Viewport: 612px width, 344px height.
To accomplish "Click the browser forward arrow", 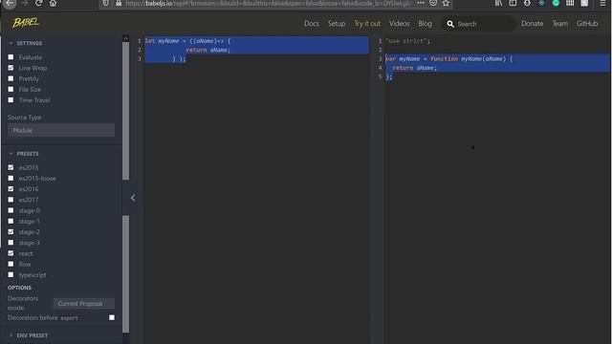I will 24,3.
